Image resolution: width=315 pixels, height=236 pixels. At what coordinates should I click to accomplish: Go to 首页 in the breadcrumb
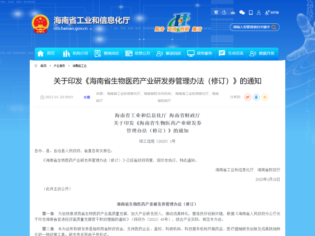point(43,66)
